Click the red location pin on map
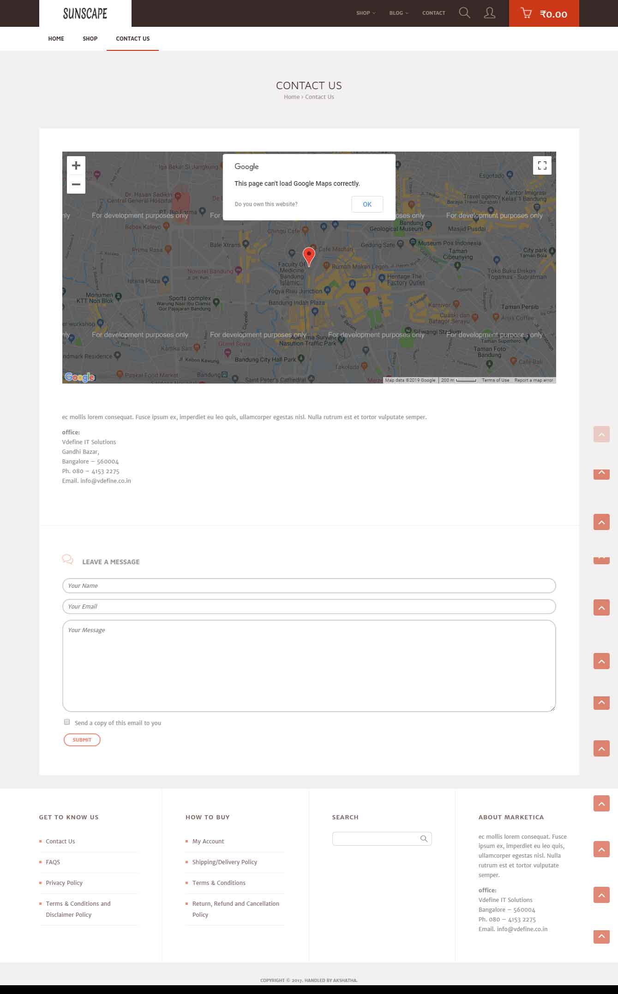 [x=309, y=256]
